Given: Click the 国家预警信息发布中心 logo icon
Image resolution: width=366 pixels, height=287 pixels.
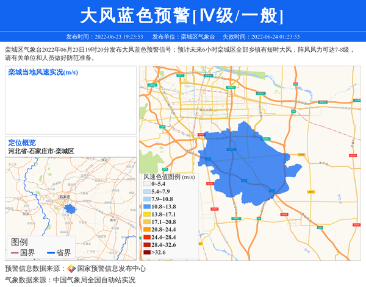Looking at the screenshot, I should tap(71, 268).
